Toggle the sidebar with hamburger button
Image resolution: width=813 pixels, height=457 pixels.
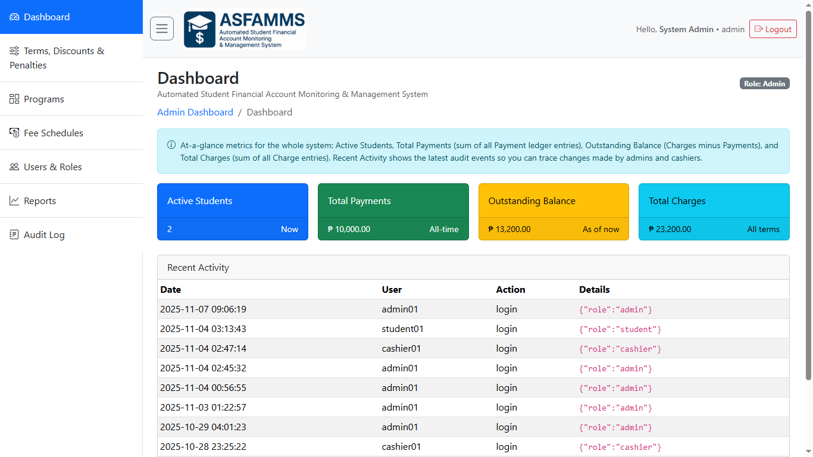coord(162,29)
